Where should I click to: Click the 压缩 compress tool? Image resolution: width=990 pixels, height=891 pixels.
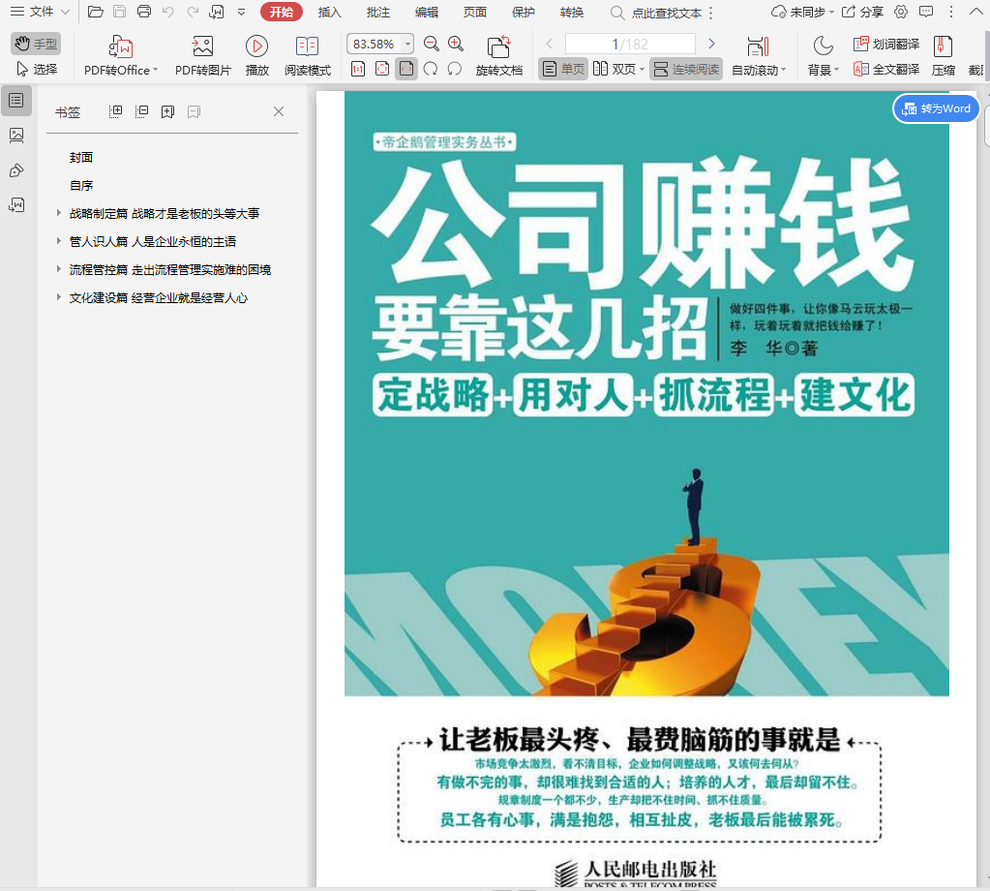944,55
